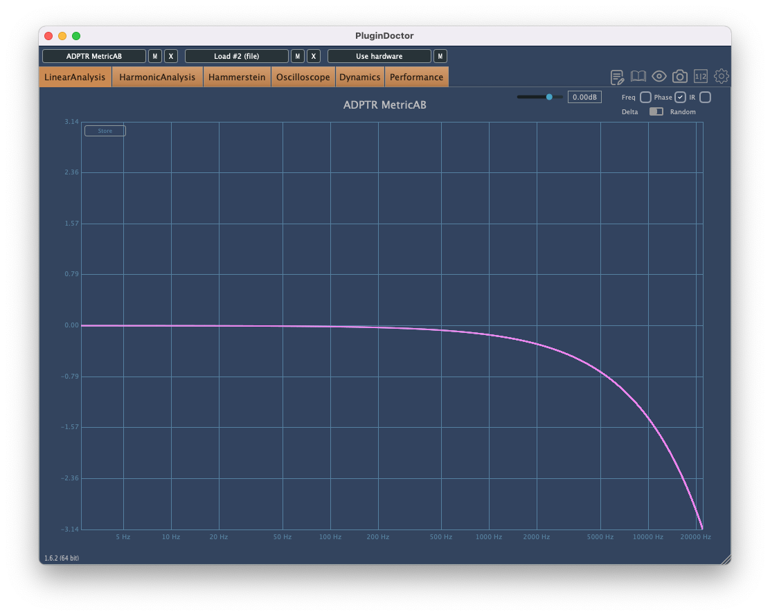Switch to the LinearAnalysis tab
The width and height of the screenshot is (770, 616).
pyautogui.click(x=75, y=77)
